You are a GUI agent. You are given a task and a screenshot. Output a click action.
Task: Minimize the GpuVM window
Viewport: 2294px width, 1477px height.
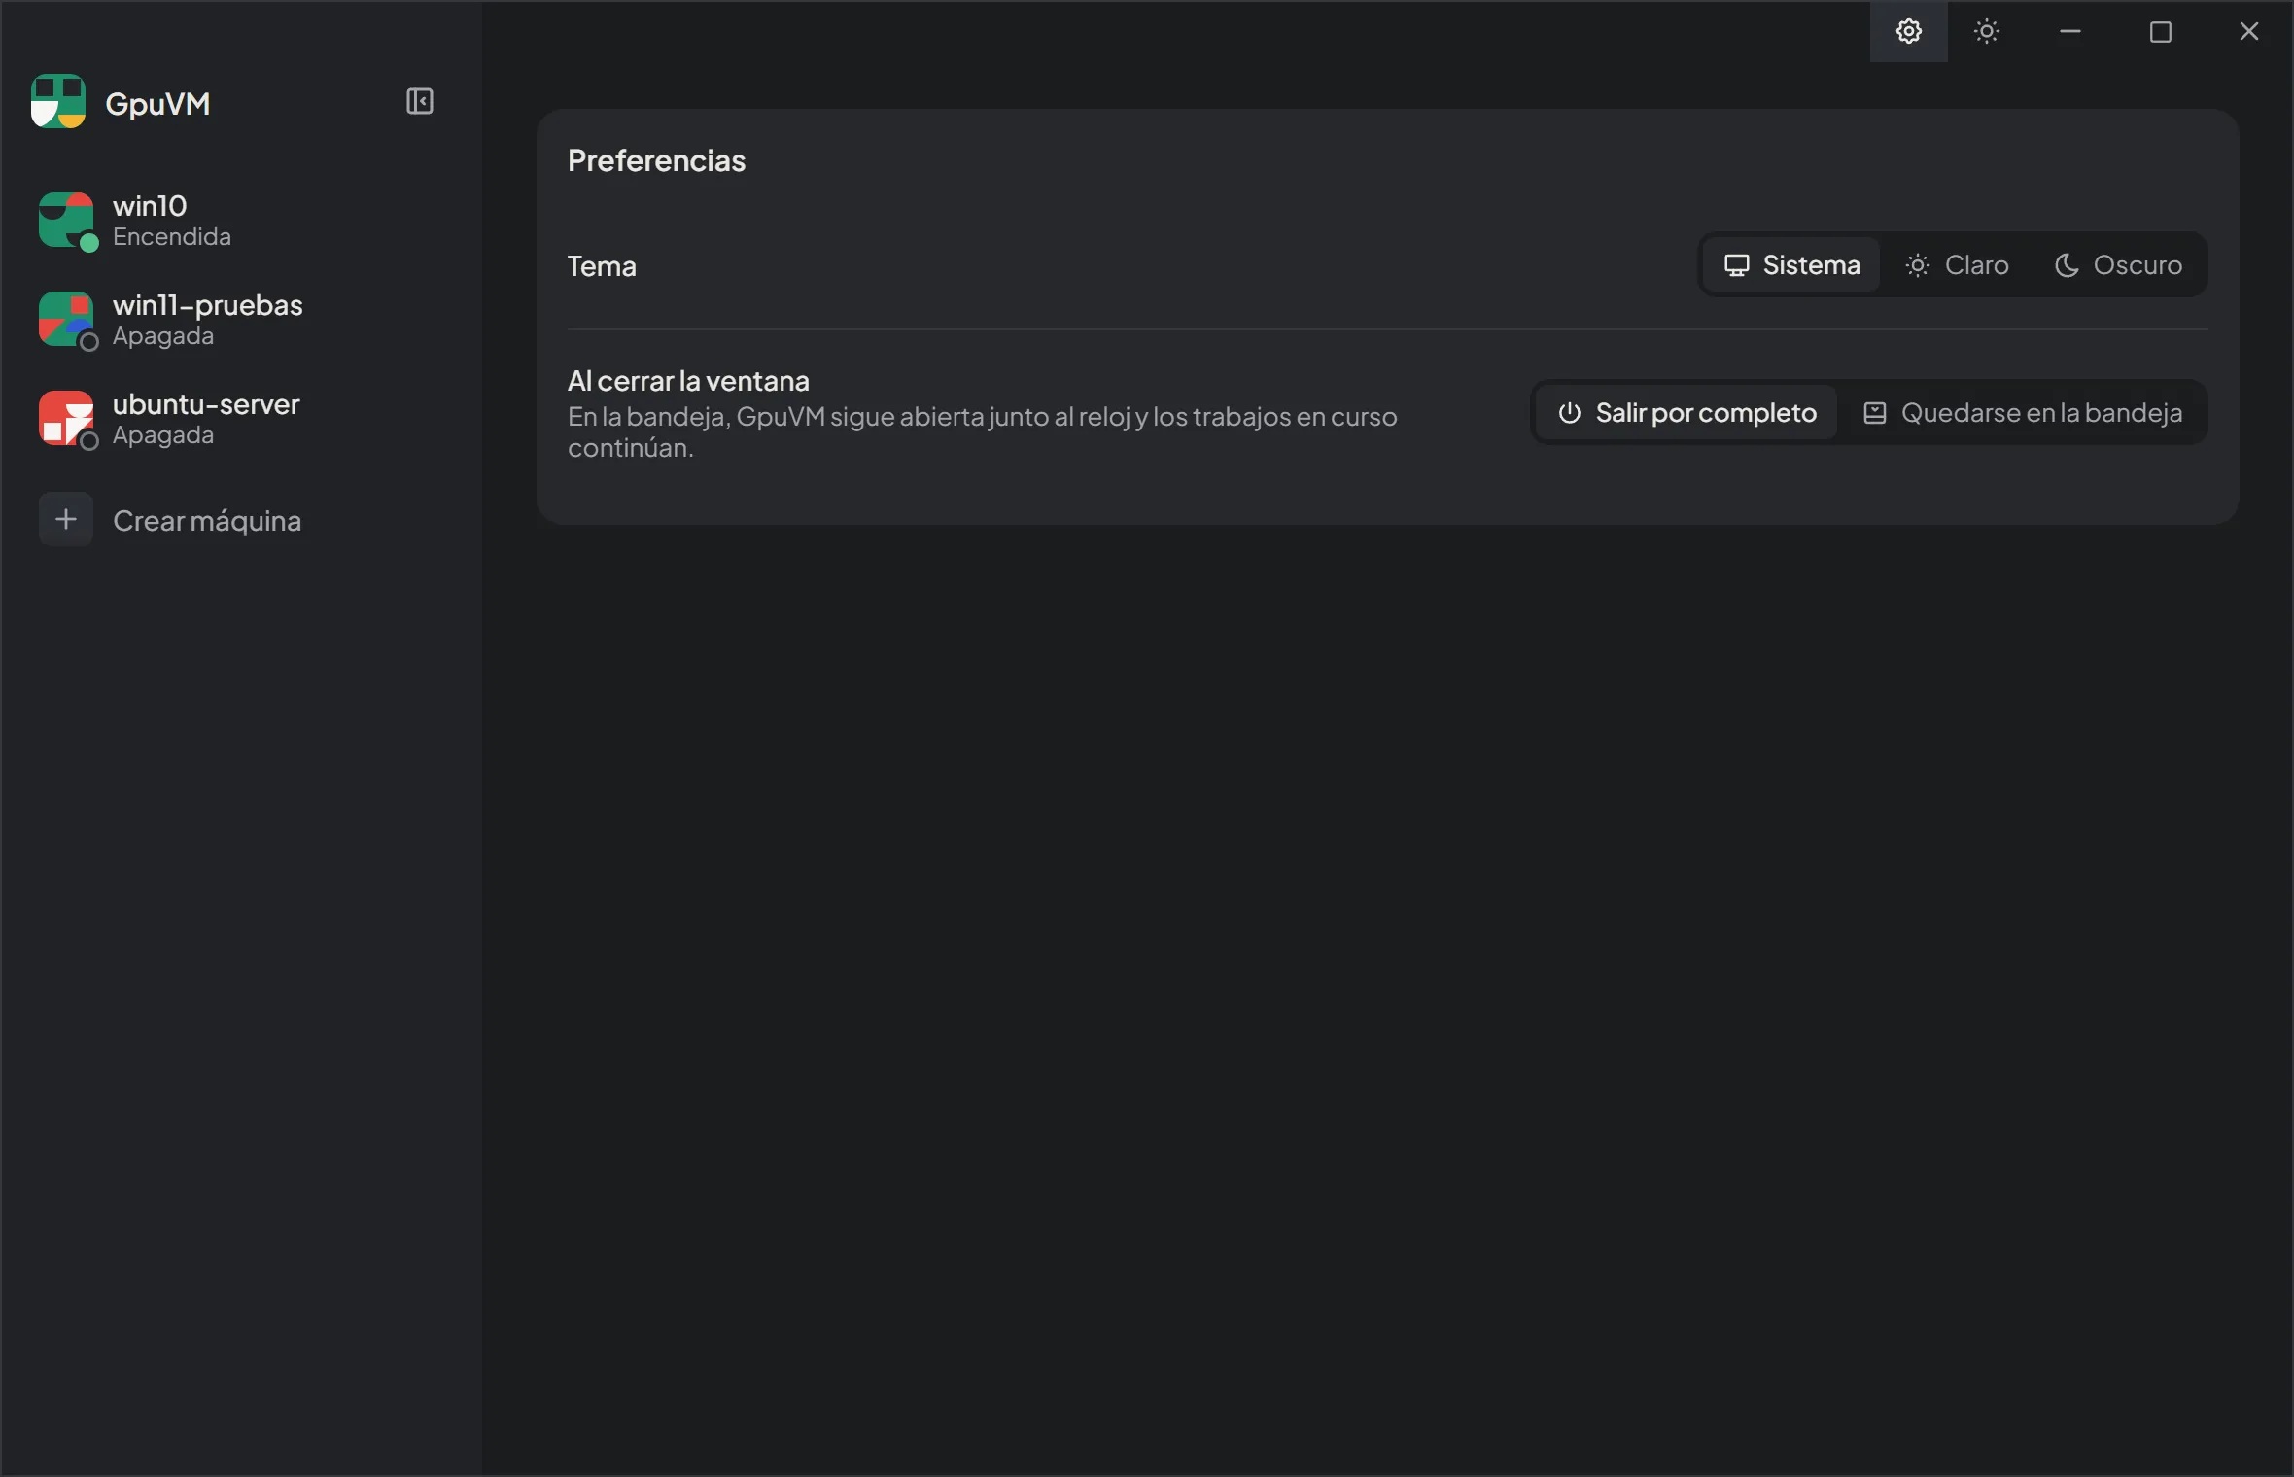click(2069, 31)
